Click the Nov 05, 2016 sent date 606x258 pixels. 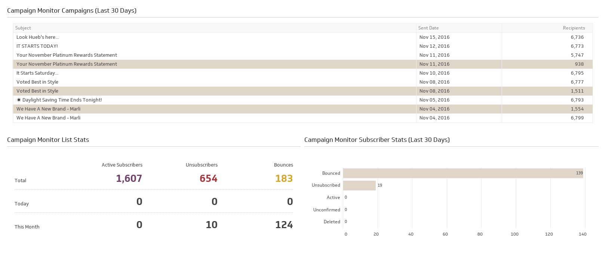[434, 100]
